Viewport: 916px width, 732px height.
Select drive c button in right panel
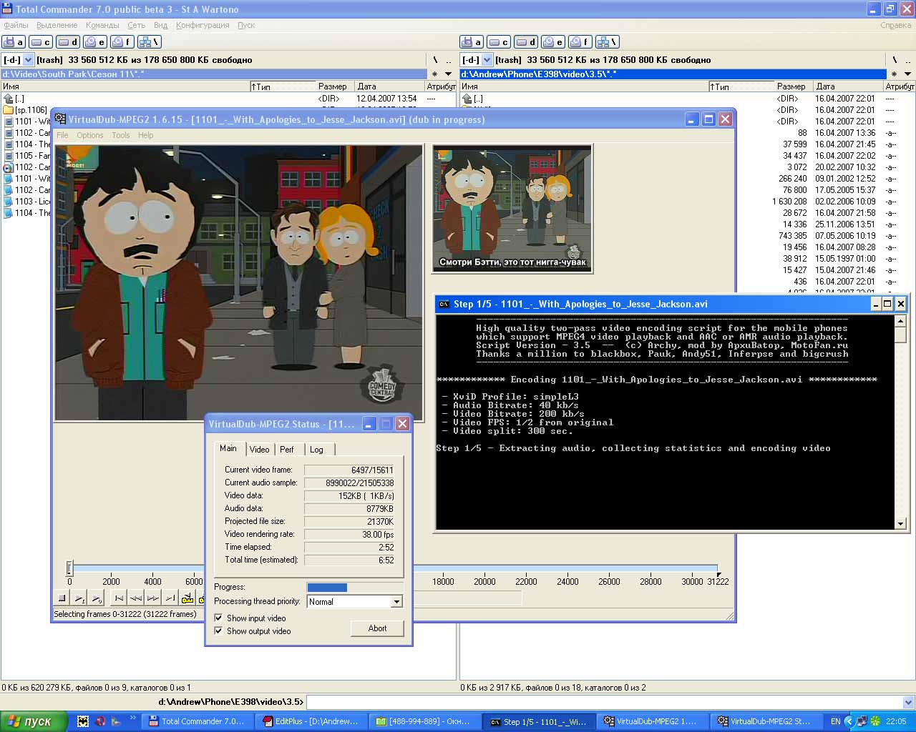[499, 42]
